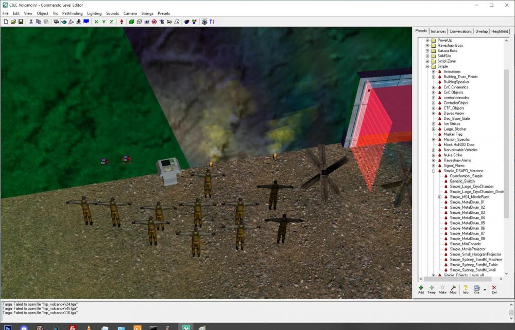This screenshot has height=330, width=515.
Task: Expand the PowerUp folder
Action: [427, 40]
